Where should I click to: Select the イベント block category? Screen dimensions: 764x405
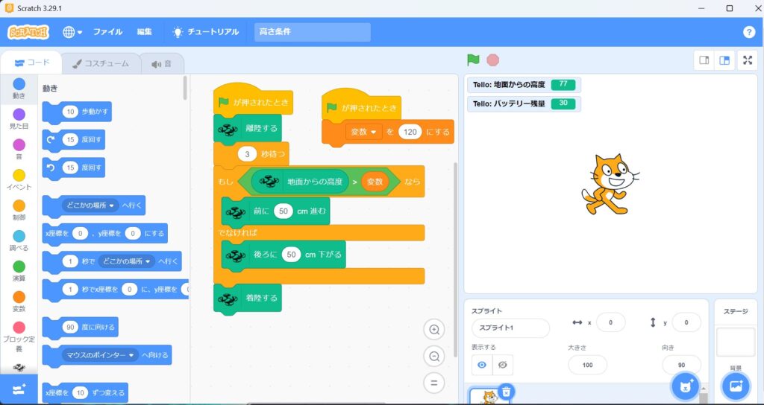19,180
